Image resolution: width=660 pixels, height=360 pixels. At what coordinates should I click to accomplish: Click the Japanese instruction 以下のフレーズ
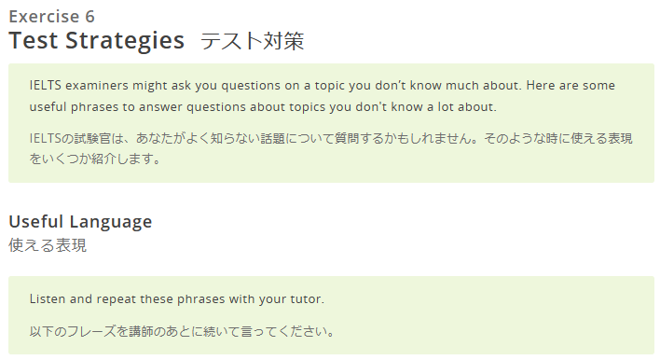pyautogui.click(x=182, y=331)
